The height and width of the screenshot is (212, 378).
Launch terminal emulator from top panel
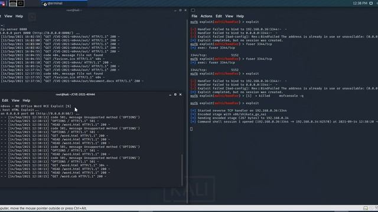point(21,4)
